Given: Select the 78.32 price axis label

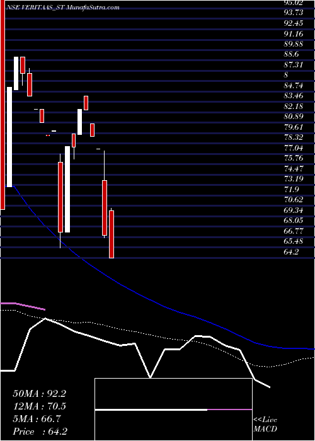Looking at the screenshot, I should point(294,137).
